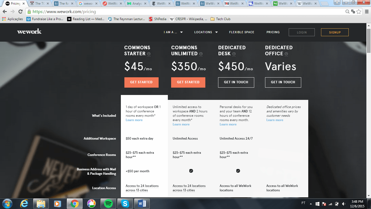Screen dimensions: 371x209
Task: Show hidden system tray icons arrow
Action: (311, 204)
